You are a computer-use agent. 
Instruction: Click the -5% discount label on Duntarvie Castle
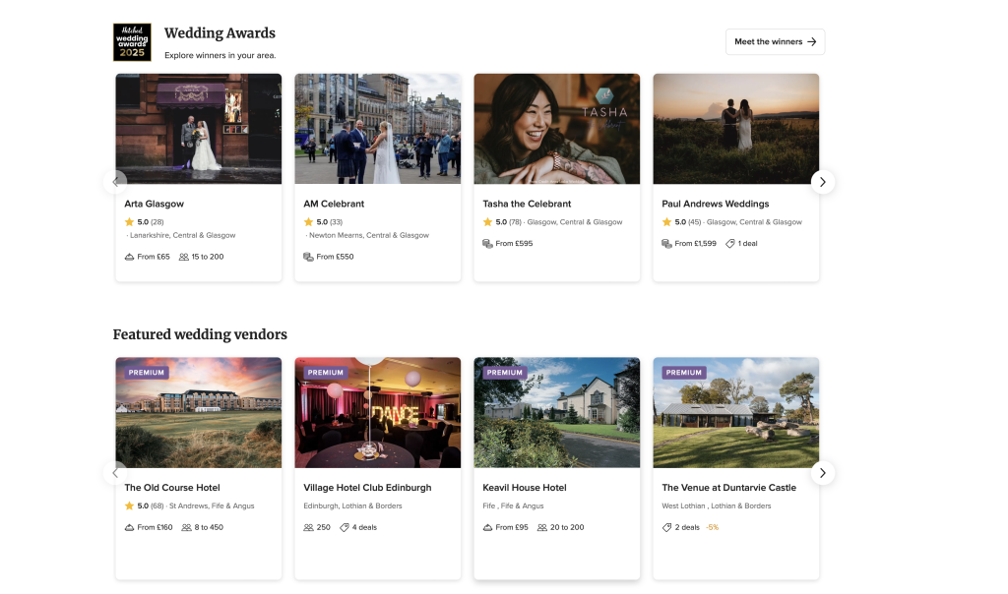(712, 527)
